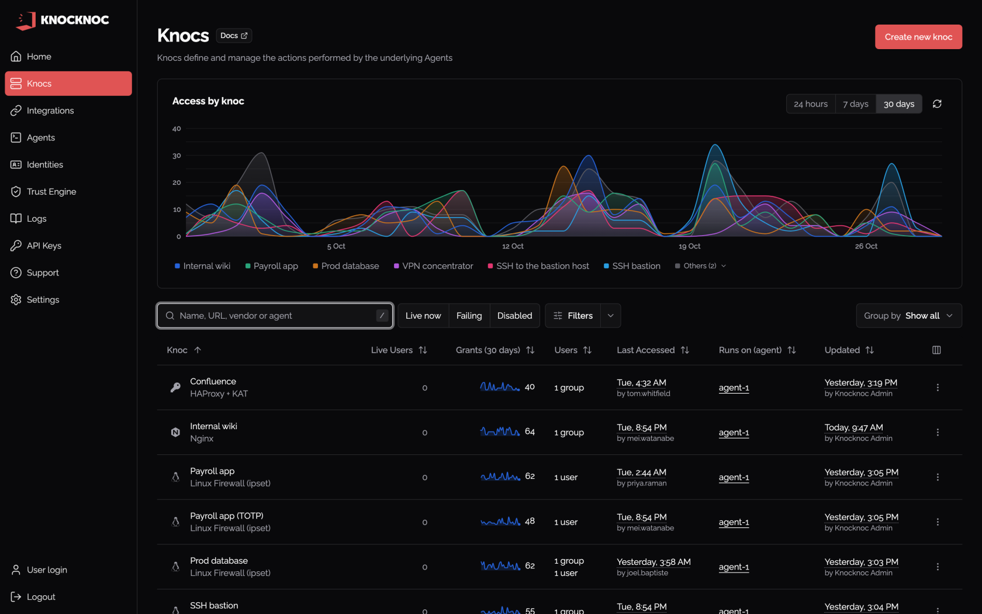Click the API Keys key icon
Screen dimensions: 982x614
click(x=16, y=246)
